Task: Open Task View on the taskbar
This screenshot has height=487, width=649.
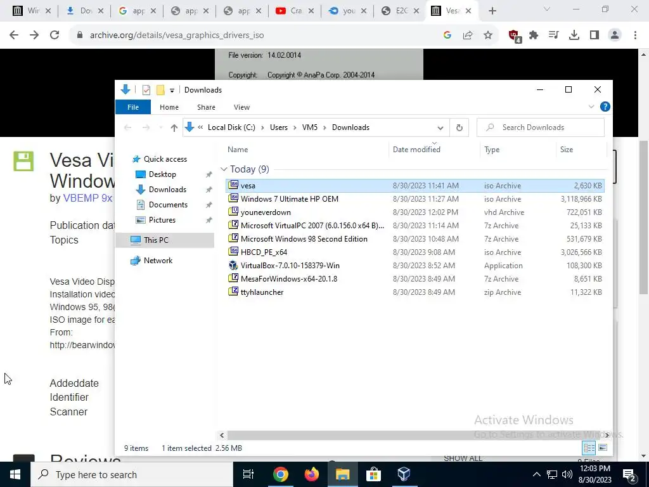Action: point(248,474)
